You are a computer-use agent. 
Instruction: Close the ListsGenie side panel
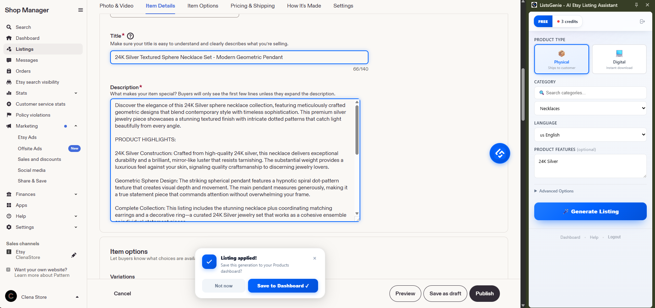click(x=647, y=5)
